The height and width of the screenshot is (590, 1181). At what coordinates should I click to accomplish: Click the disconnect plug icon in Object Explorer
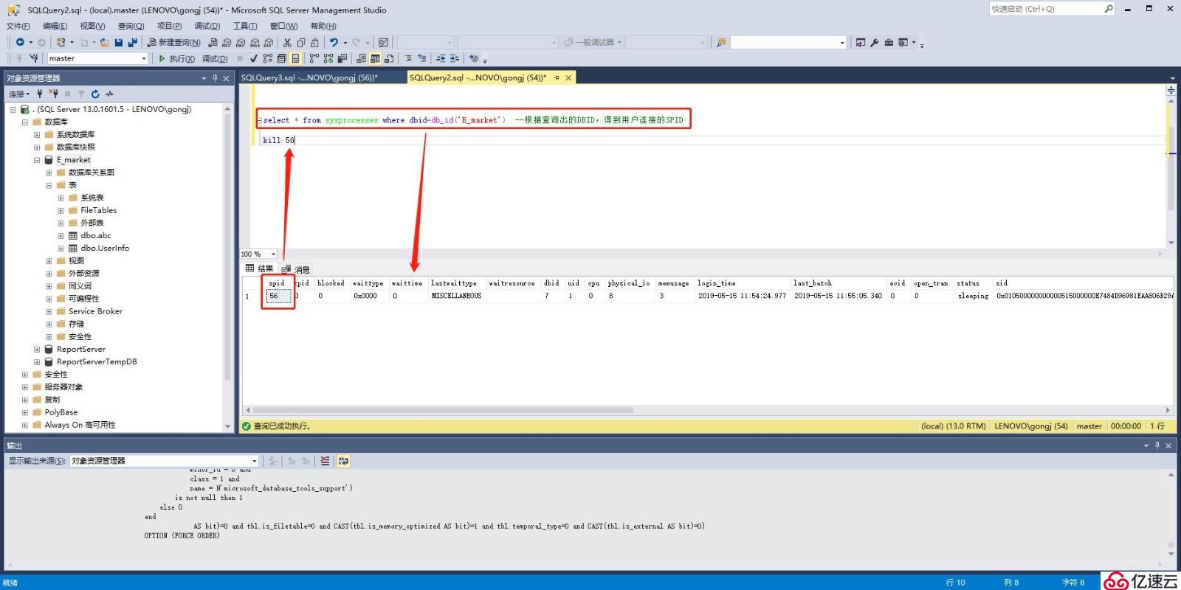click(x=53, y=94)
